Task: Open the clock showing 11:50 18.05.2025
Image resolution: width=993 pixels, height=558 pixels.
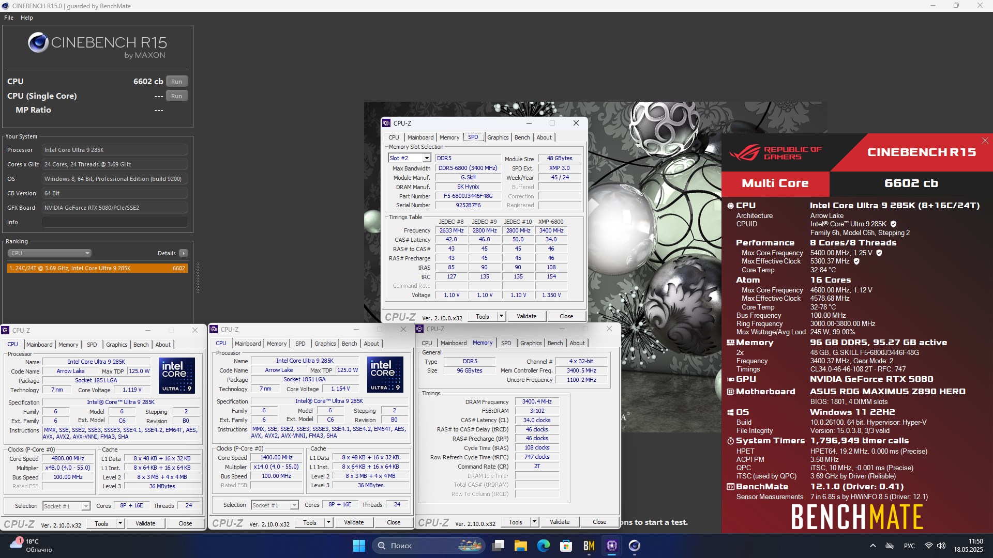Action: [x=968, y=546]
